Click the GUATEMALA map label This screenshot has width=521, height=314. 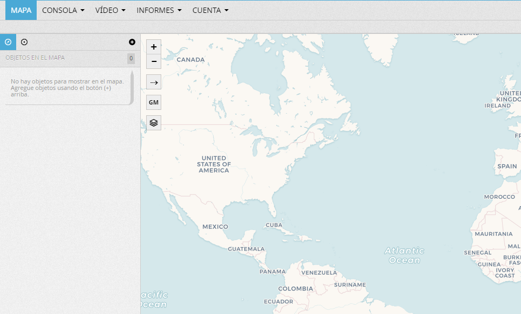click(246, 249)
